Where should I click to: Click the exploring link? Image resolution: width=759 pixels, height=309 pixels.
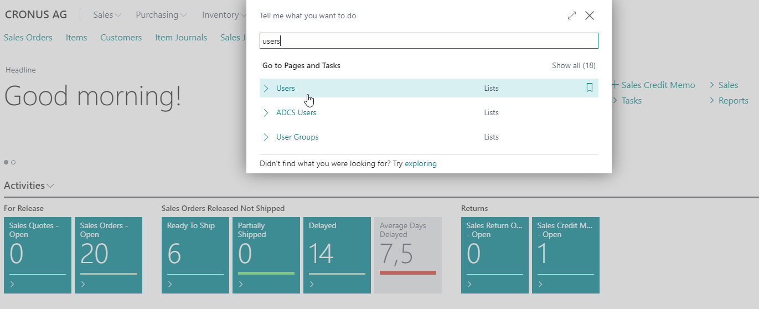point(421,163)
